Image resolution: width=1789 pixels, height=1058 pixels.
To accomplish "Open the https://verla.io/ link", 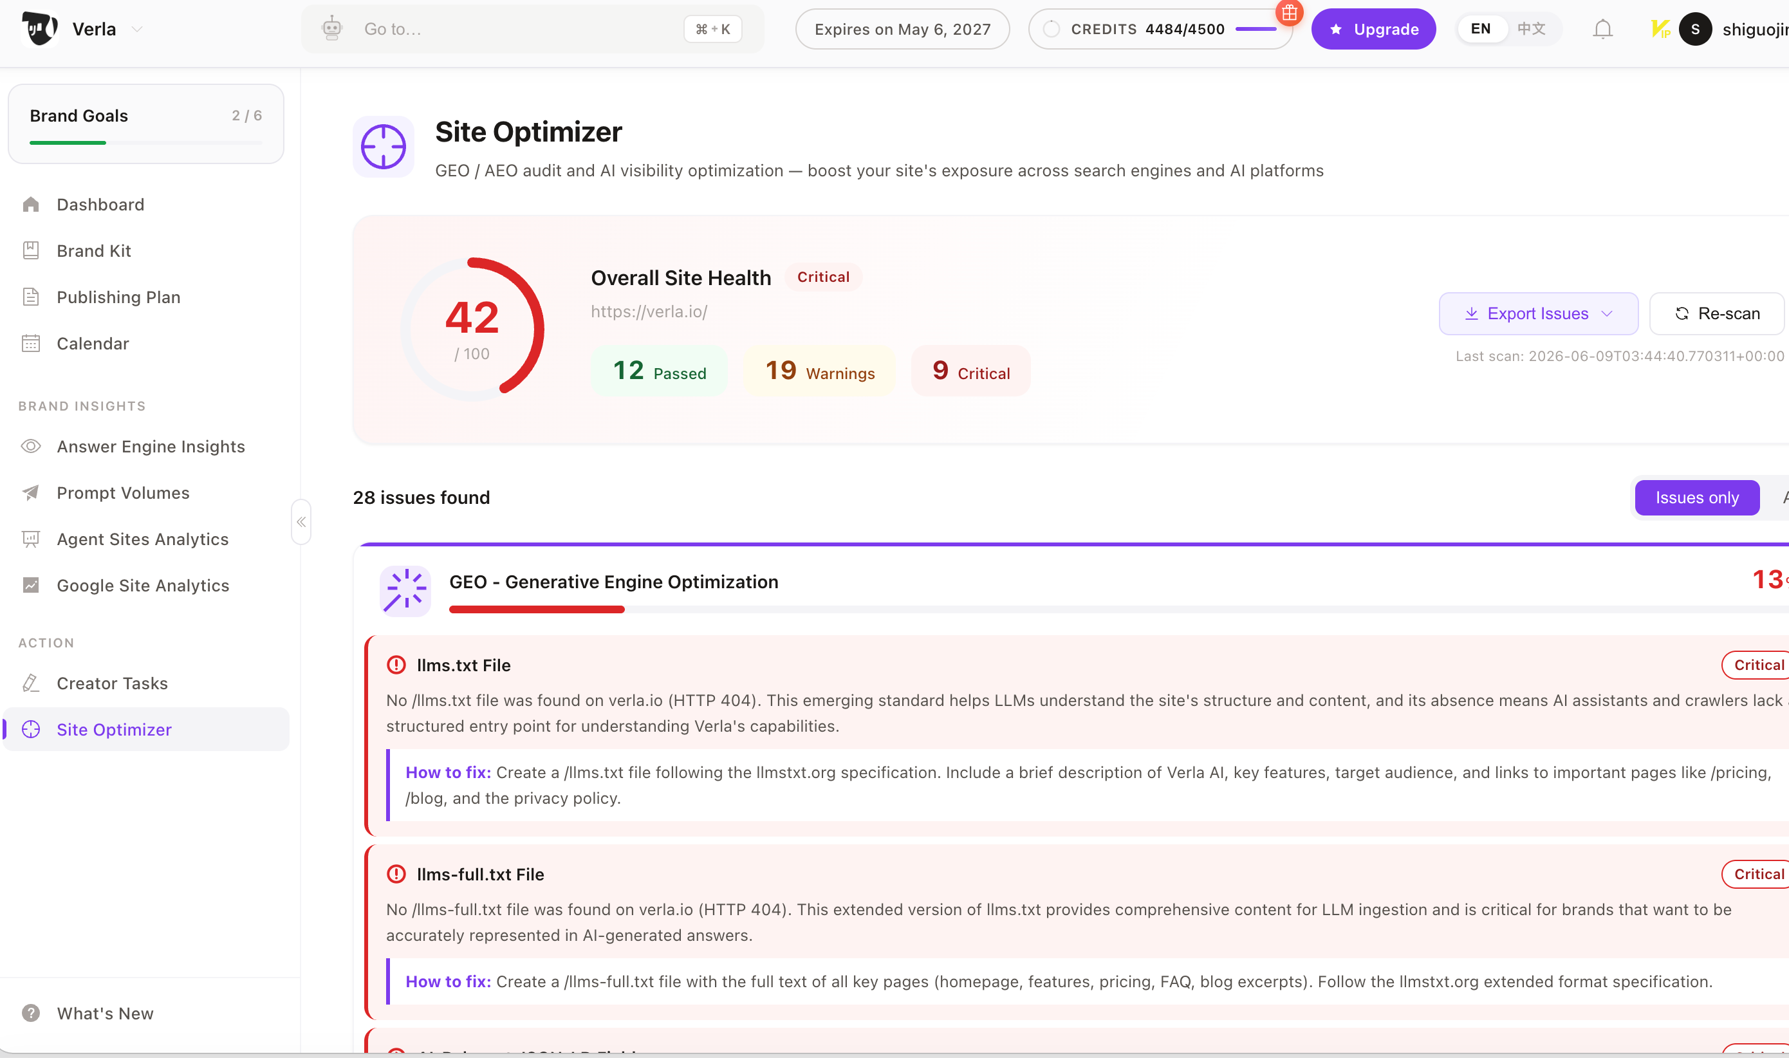I will click(x=649, y=311).
